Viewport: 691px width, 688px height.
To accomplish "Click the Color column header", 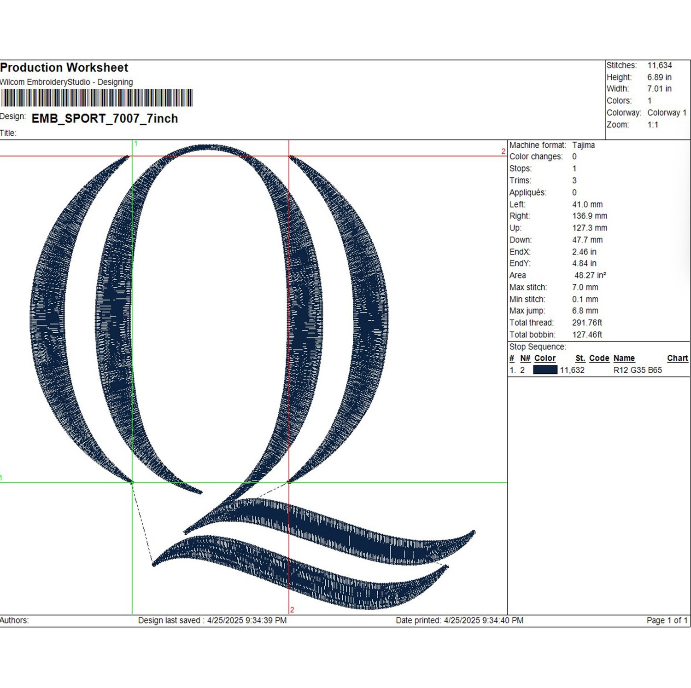I will click(x=545, y=358).
